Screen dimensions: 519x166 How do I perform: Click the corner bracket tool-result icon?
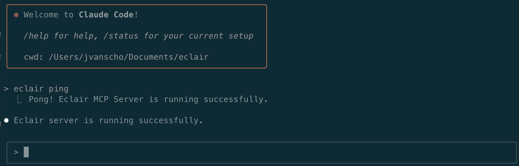pos(19,99)
